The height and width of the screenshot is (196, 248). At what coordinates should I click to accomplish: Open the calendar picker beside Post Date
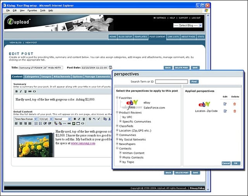coord(110,68)
